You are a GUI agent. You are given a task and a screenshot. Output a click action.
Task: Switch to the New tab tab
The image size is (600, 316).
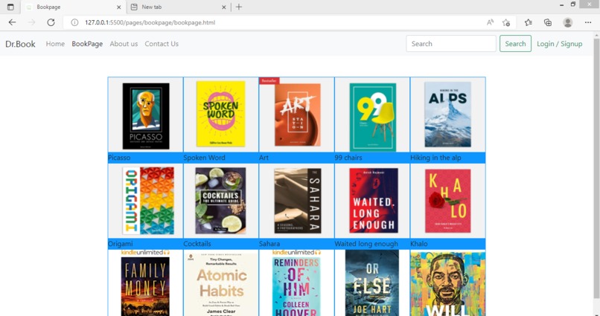click(x=178, y=7)
